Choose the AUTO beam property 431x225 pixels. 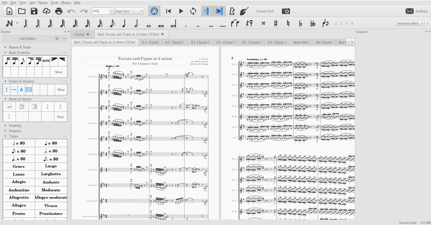pos(46,61)
